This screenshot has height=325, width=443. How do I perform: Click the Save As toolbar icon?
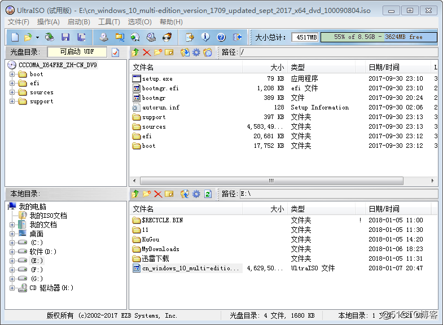pos(81,37)
